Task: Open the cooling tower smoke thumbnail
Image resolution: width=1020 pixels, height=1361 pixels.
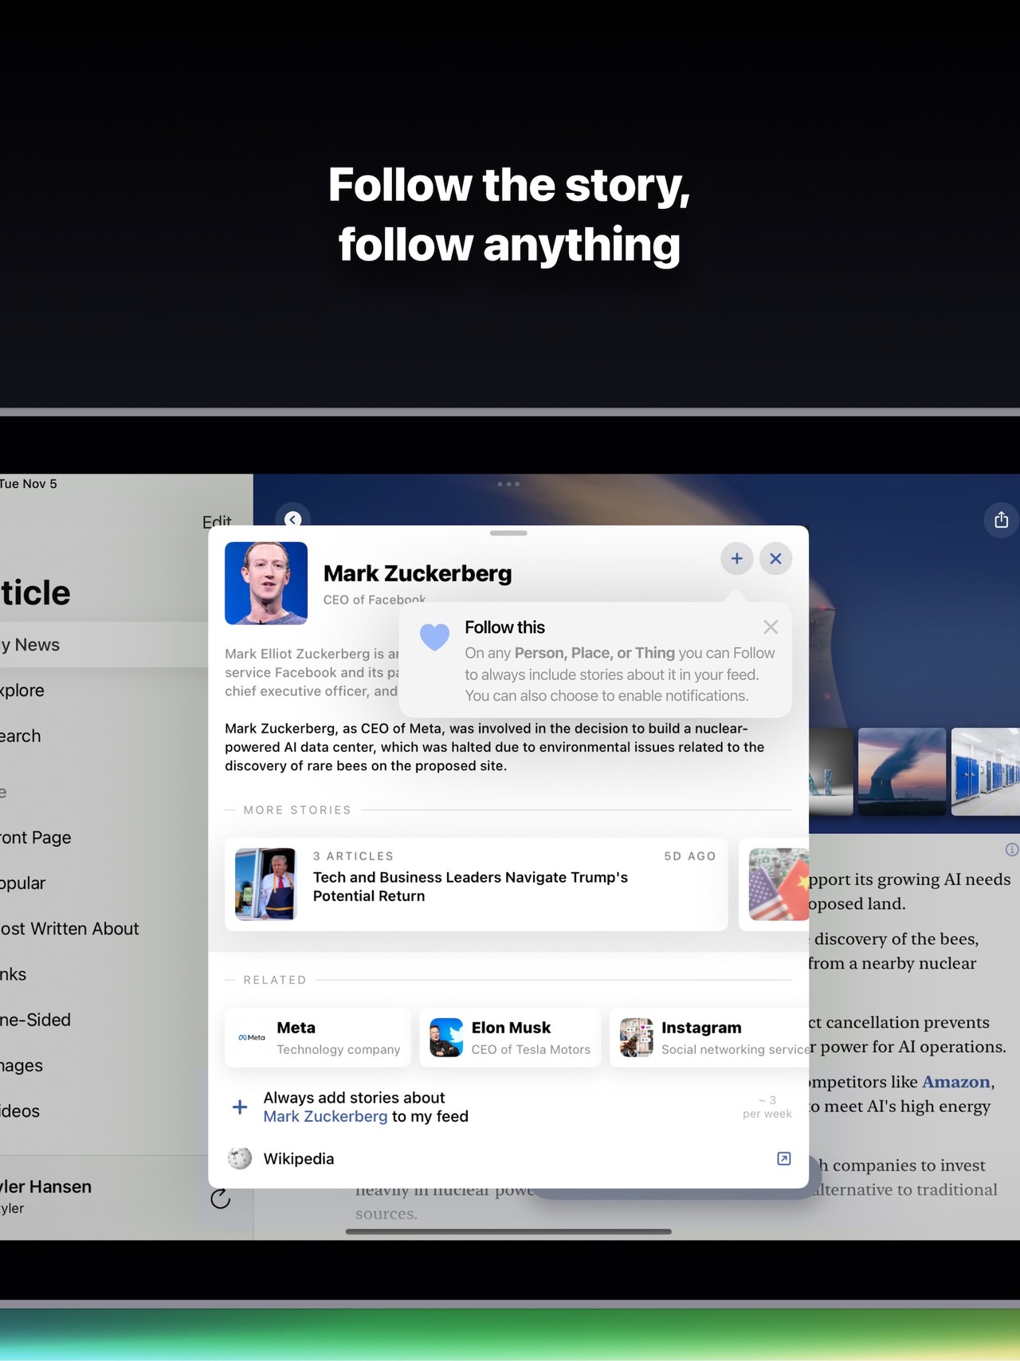Action: (902, 772)
